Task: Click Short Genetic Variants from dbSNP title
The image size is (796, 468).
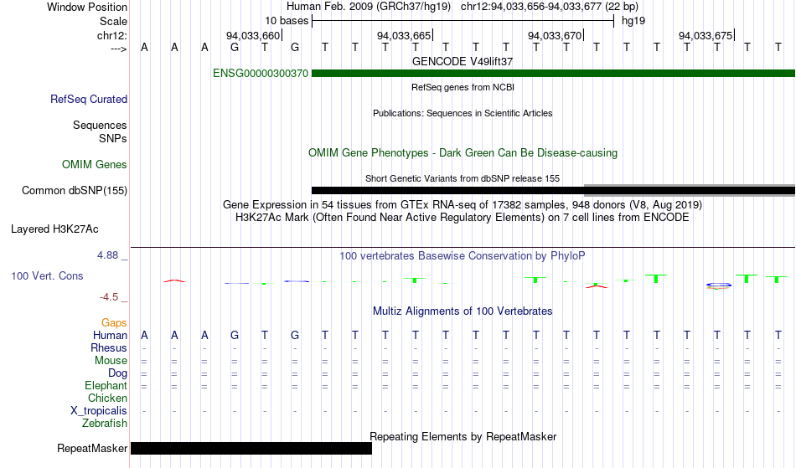Action: (463, 178)
